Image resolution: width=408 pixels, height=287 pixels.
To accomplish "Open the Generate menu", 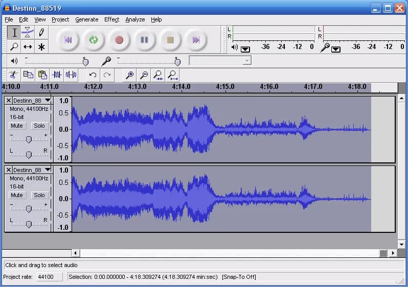I will [86, 19].
